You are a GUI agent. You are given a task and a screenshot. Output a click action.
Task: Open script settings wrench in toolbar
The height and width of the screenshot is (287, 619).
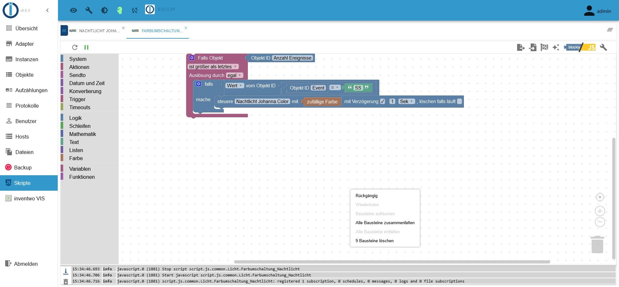604,47
